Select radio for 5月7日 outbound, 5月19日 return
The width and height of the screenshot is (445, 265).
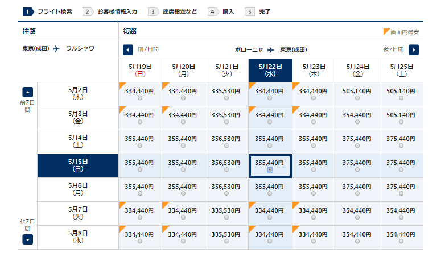click(140, 217)
